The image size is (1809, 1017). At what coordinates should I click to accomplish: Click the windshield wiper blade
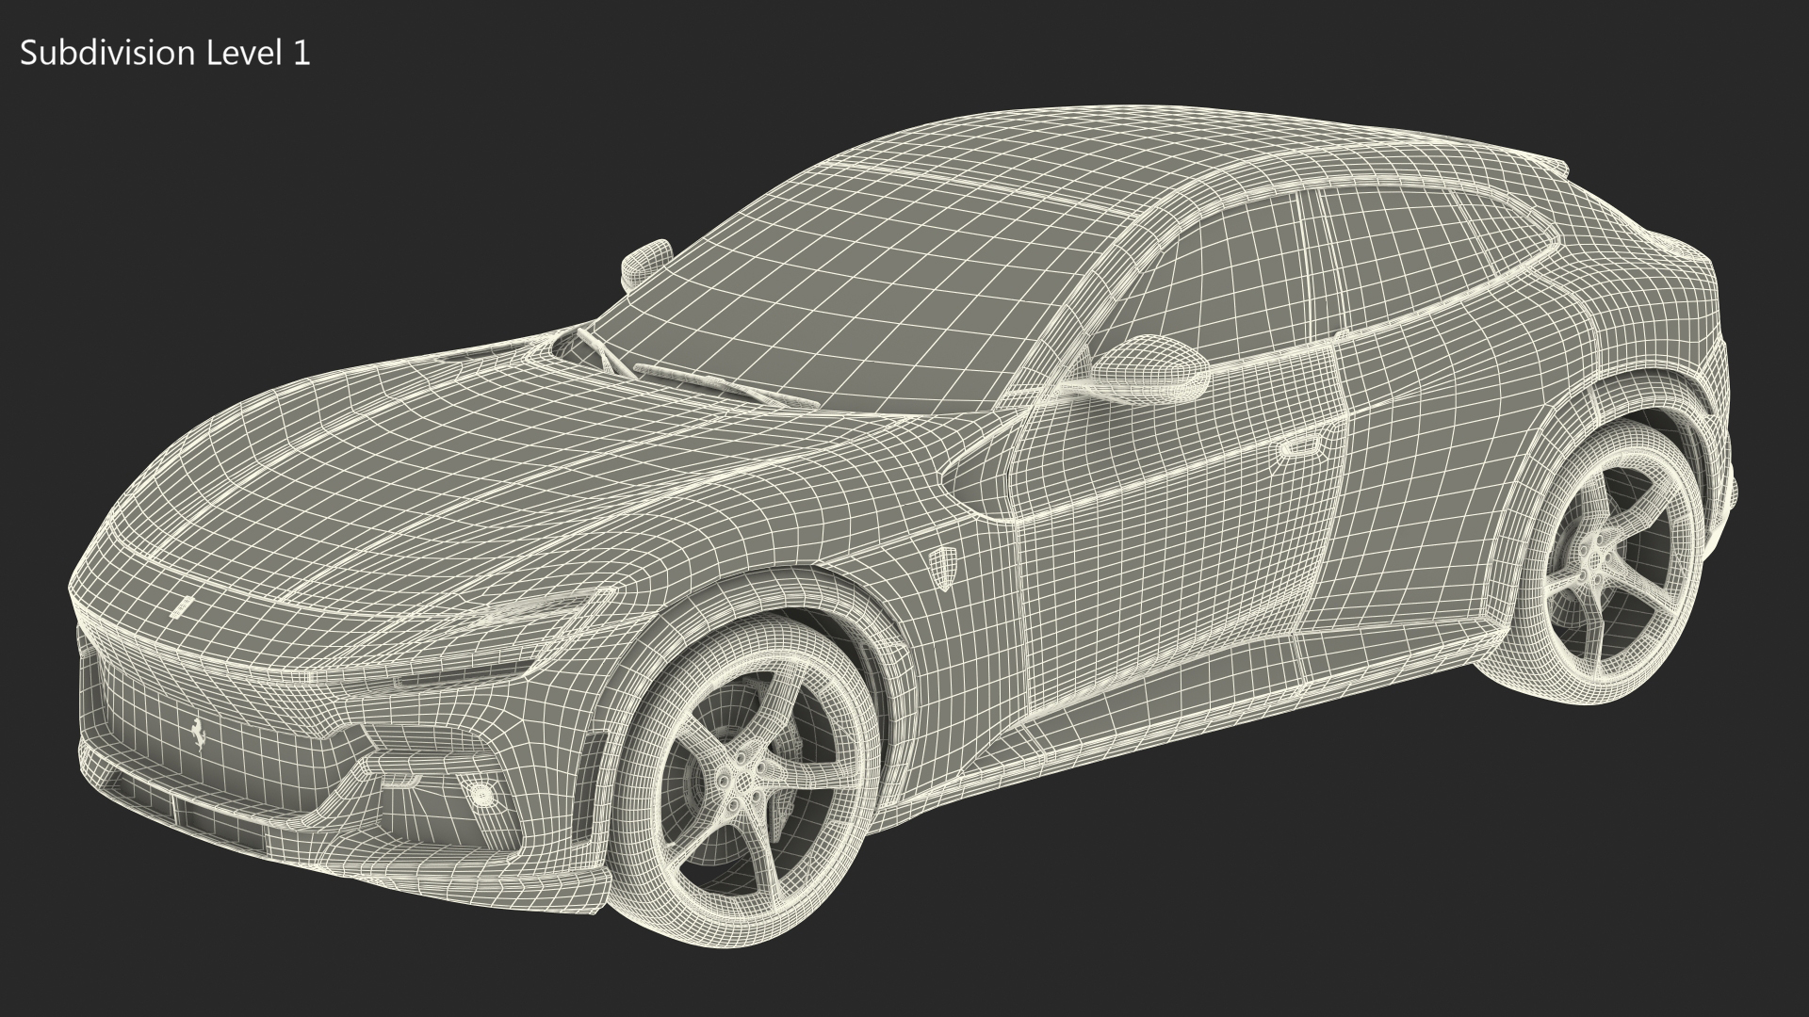(x=697, y=378)
